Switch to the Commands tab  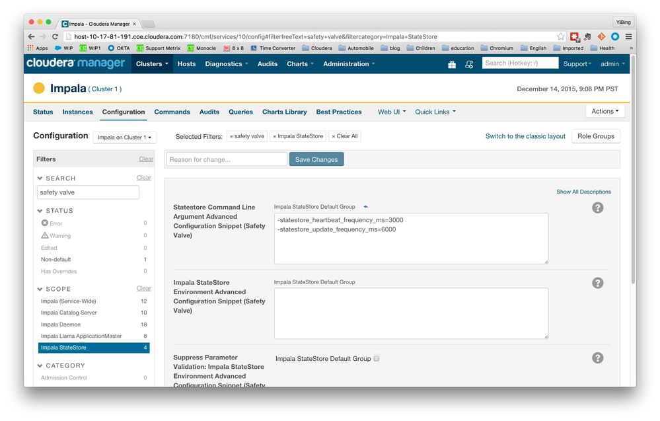click(x=172, y=112)
